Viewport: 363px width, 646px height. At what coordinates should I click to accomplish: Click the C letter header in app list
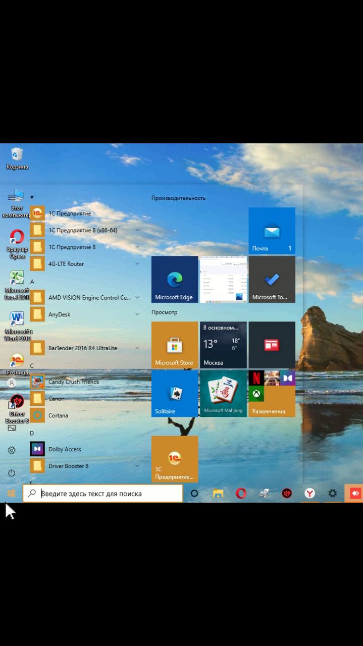click(32, 366)
